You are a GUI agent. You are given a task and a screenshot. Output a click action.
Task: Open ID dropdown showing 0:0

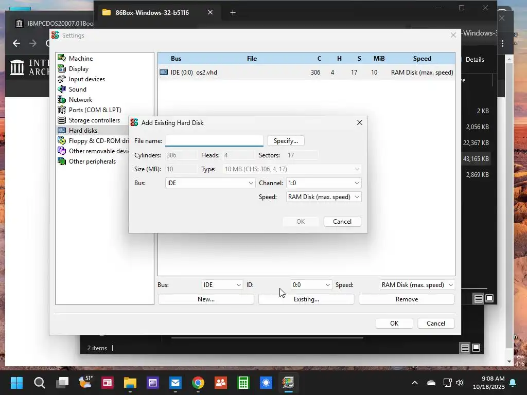pos(311,285)
